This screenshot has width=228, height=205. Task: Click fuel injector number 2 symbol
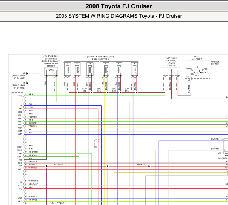[x=68, y=69]
